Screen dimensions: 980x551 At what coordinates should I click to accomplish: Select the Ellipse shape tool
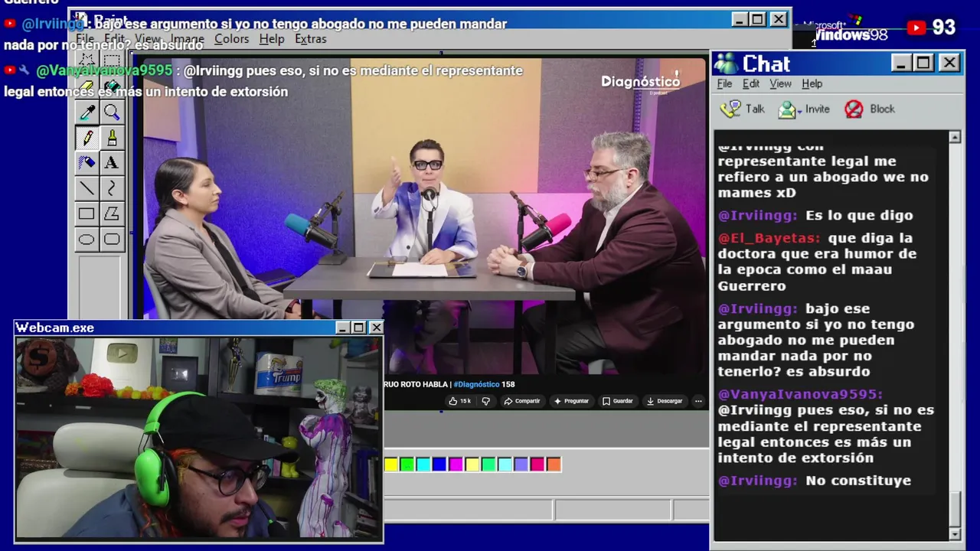click(87, 240)
